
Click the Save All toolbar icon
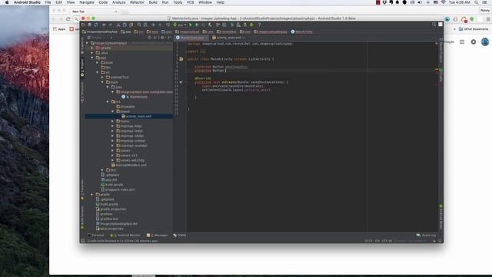pos(89,25)
